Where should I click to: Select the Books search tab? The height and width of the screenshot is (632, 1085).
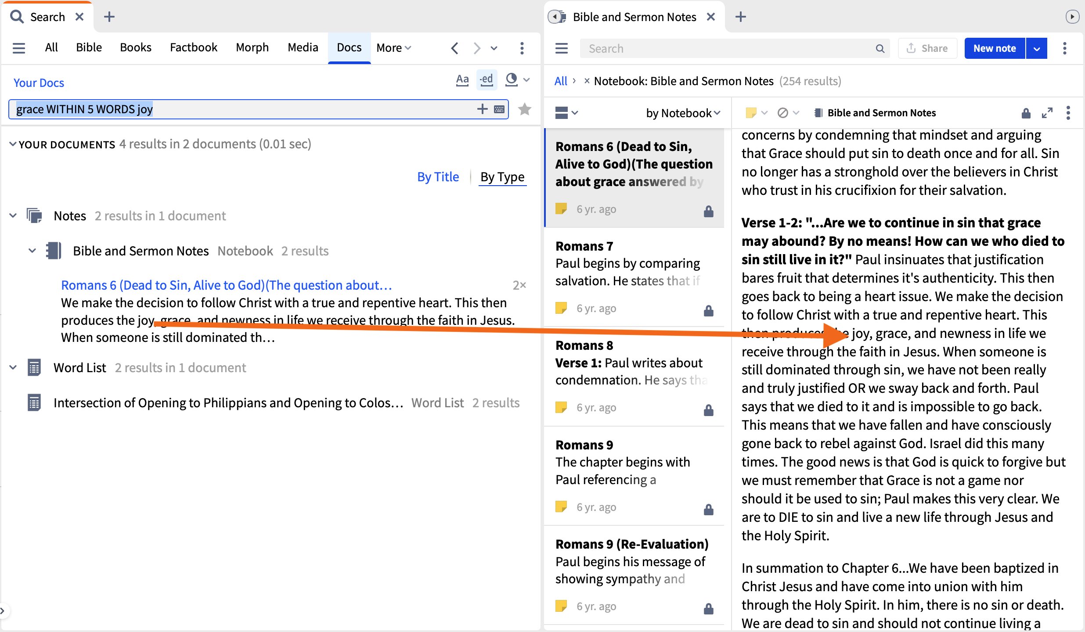136,47
